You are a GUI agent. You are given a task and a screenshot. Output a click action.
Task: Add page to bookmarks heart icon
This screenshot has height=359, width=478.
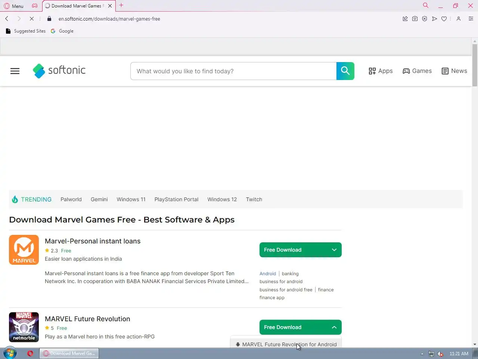[444, 19]
